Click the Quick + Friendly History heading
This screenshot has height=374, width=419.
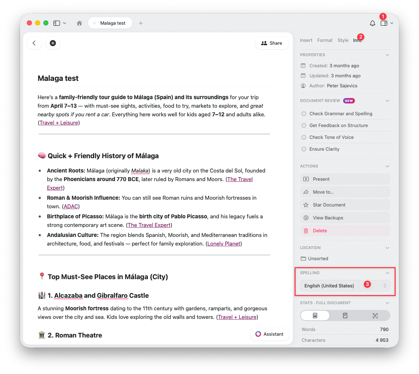(x=98, y=156)
